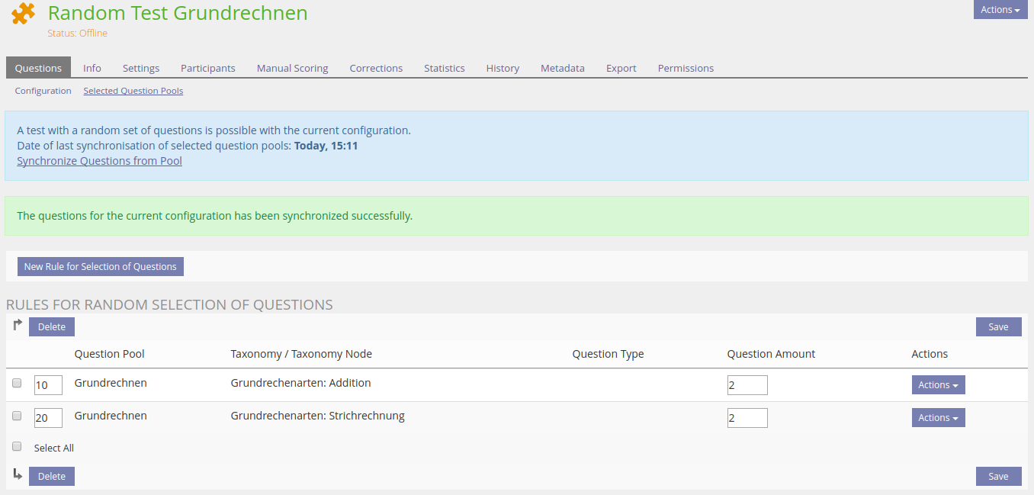
Task: Go to the Manual Scoring tab
Action: 292,68
